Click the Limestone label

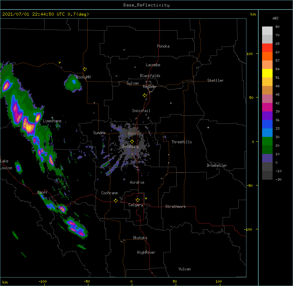52,121
